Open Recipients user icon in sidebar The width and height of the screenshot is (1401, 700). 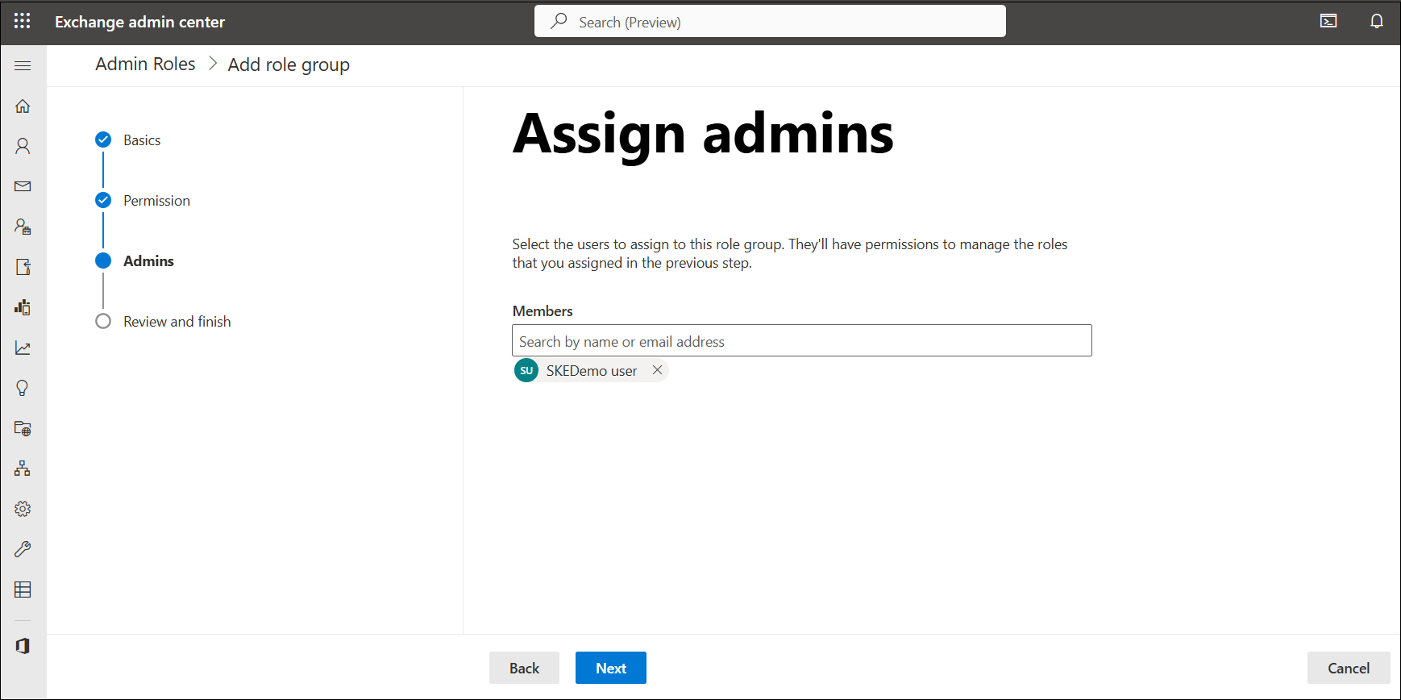[x=23, y=146]
